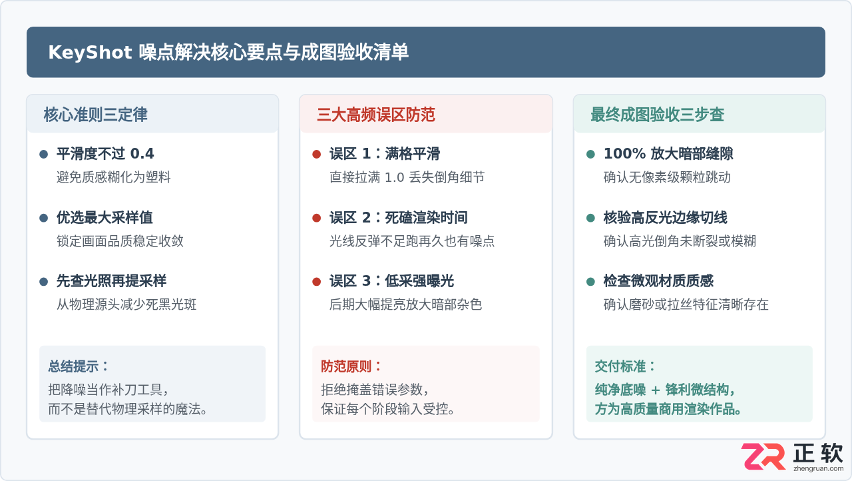This screenshot has height=481, width=852.
Task: Click the text '从物理源头减少死黑光斑'
Action: [126, 304]
